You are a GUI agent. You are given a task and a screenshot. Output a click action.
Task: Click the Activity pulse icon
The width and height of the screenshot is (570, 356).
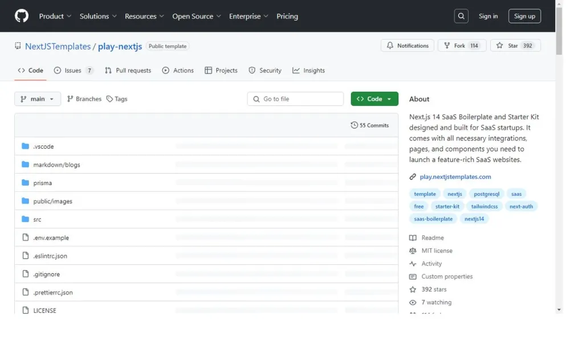413,264
